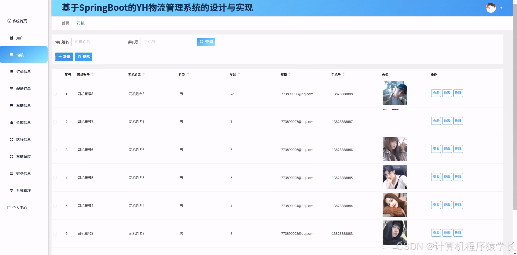Screen dimensions: 517x255
Task: Select 订单信息 from the sidebar
Action: pyautogui.click(x=23, y=71)
